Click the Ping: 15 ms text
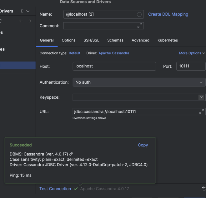 [x=21, y=175]
